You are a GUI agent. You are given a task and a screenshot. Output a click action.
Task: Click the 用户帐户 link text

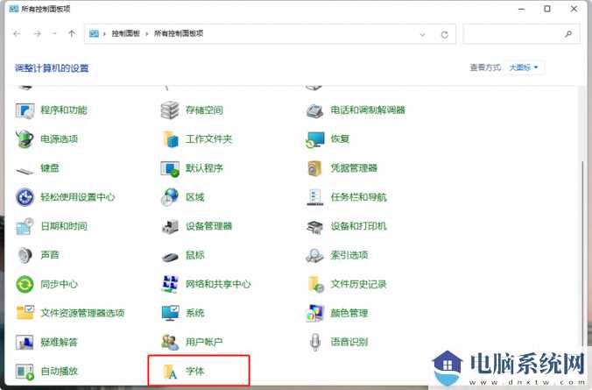click(204, 342)
